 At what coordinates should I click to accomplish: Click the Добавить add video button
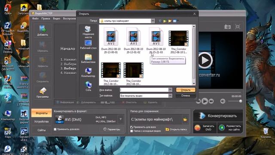43,31
